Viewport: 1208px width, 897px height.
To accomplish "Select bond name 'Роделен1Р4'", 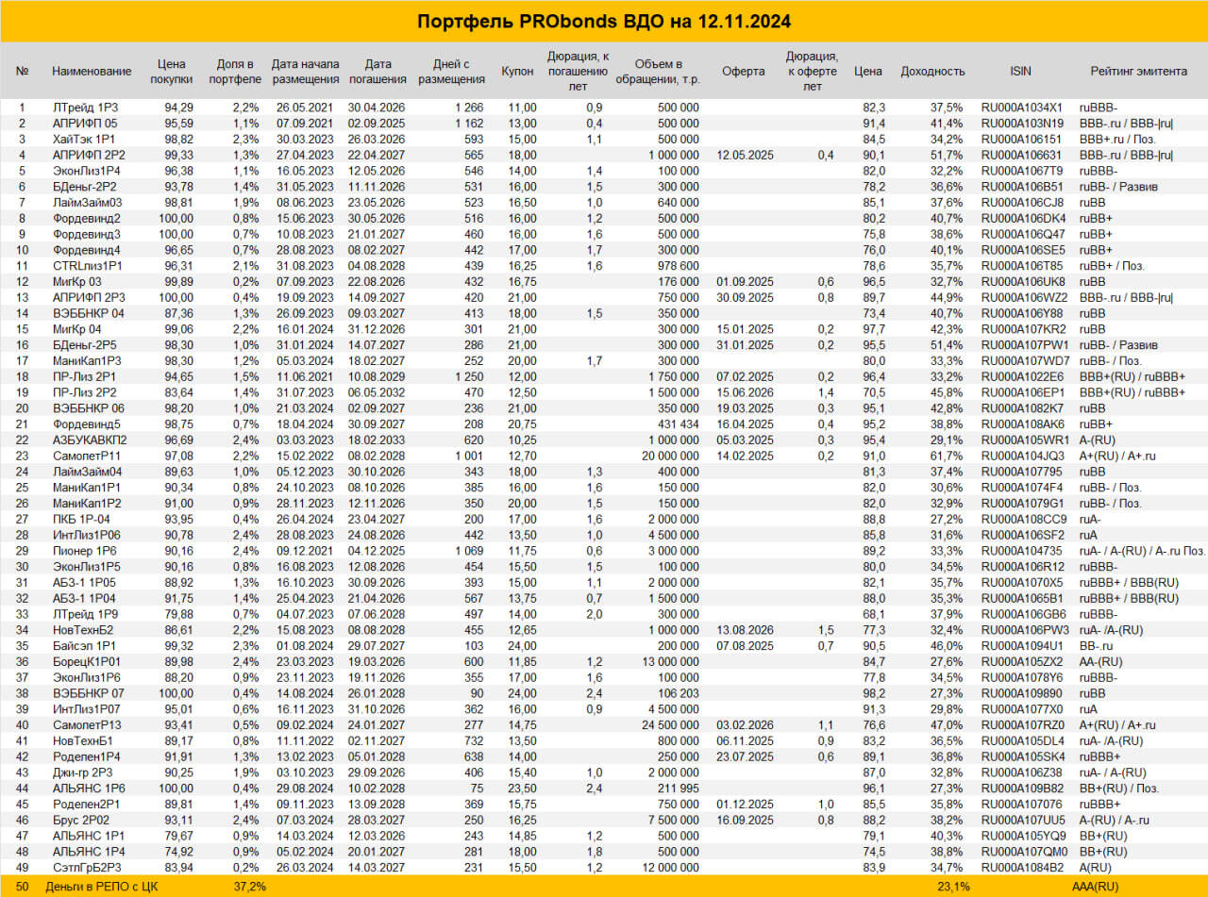I will pos(87,756).
